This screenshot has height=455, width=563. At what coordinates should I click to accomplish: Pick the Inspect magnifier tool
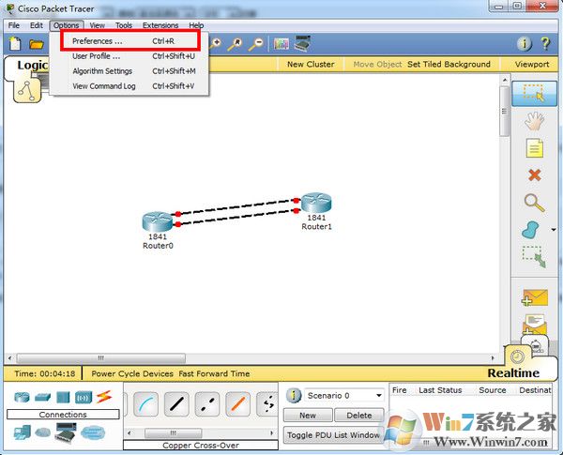pos(534,202)
